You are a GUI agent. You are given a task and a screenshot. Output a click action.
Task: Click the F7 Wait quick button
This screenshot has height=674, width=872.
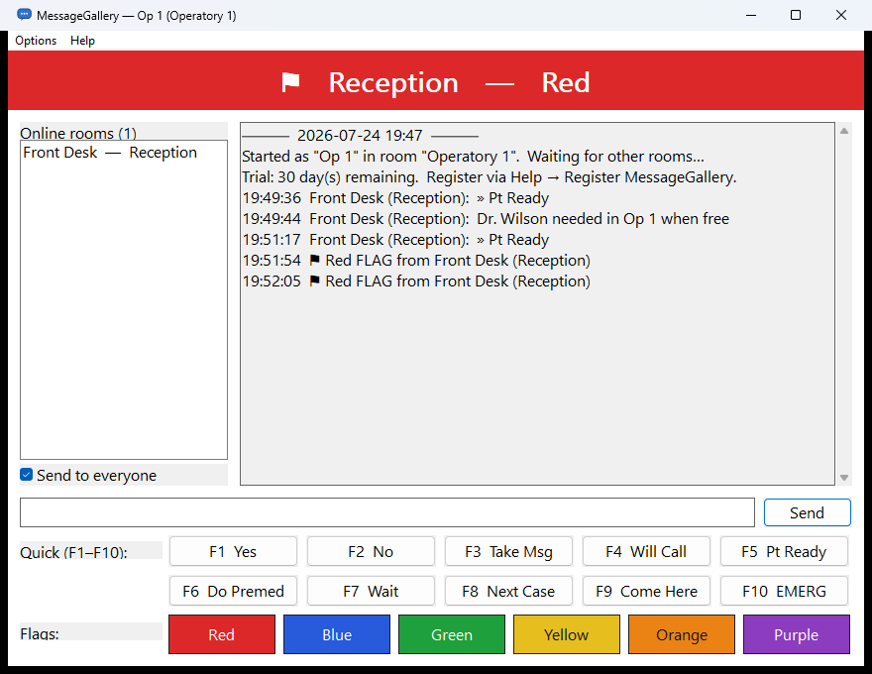[371, 591]
